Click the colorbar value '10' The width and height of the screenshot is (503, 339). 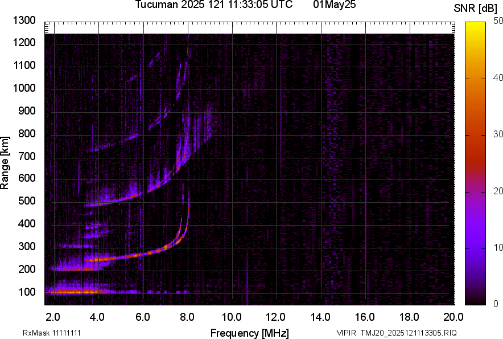pyautogui.click(x=498, y=247)
